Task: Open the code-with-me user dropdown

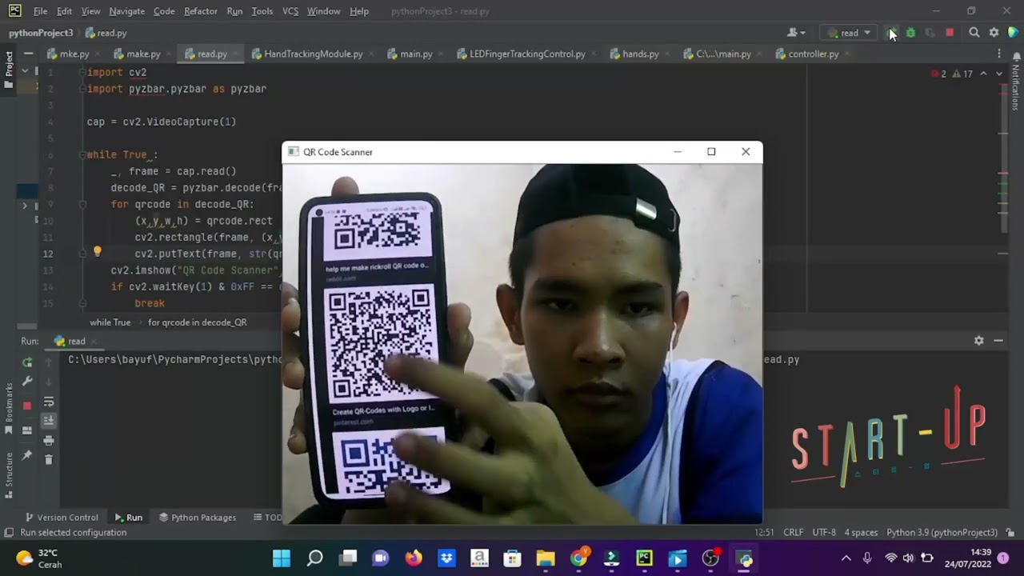Action: (x=796, y=33)
